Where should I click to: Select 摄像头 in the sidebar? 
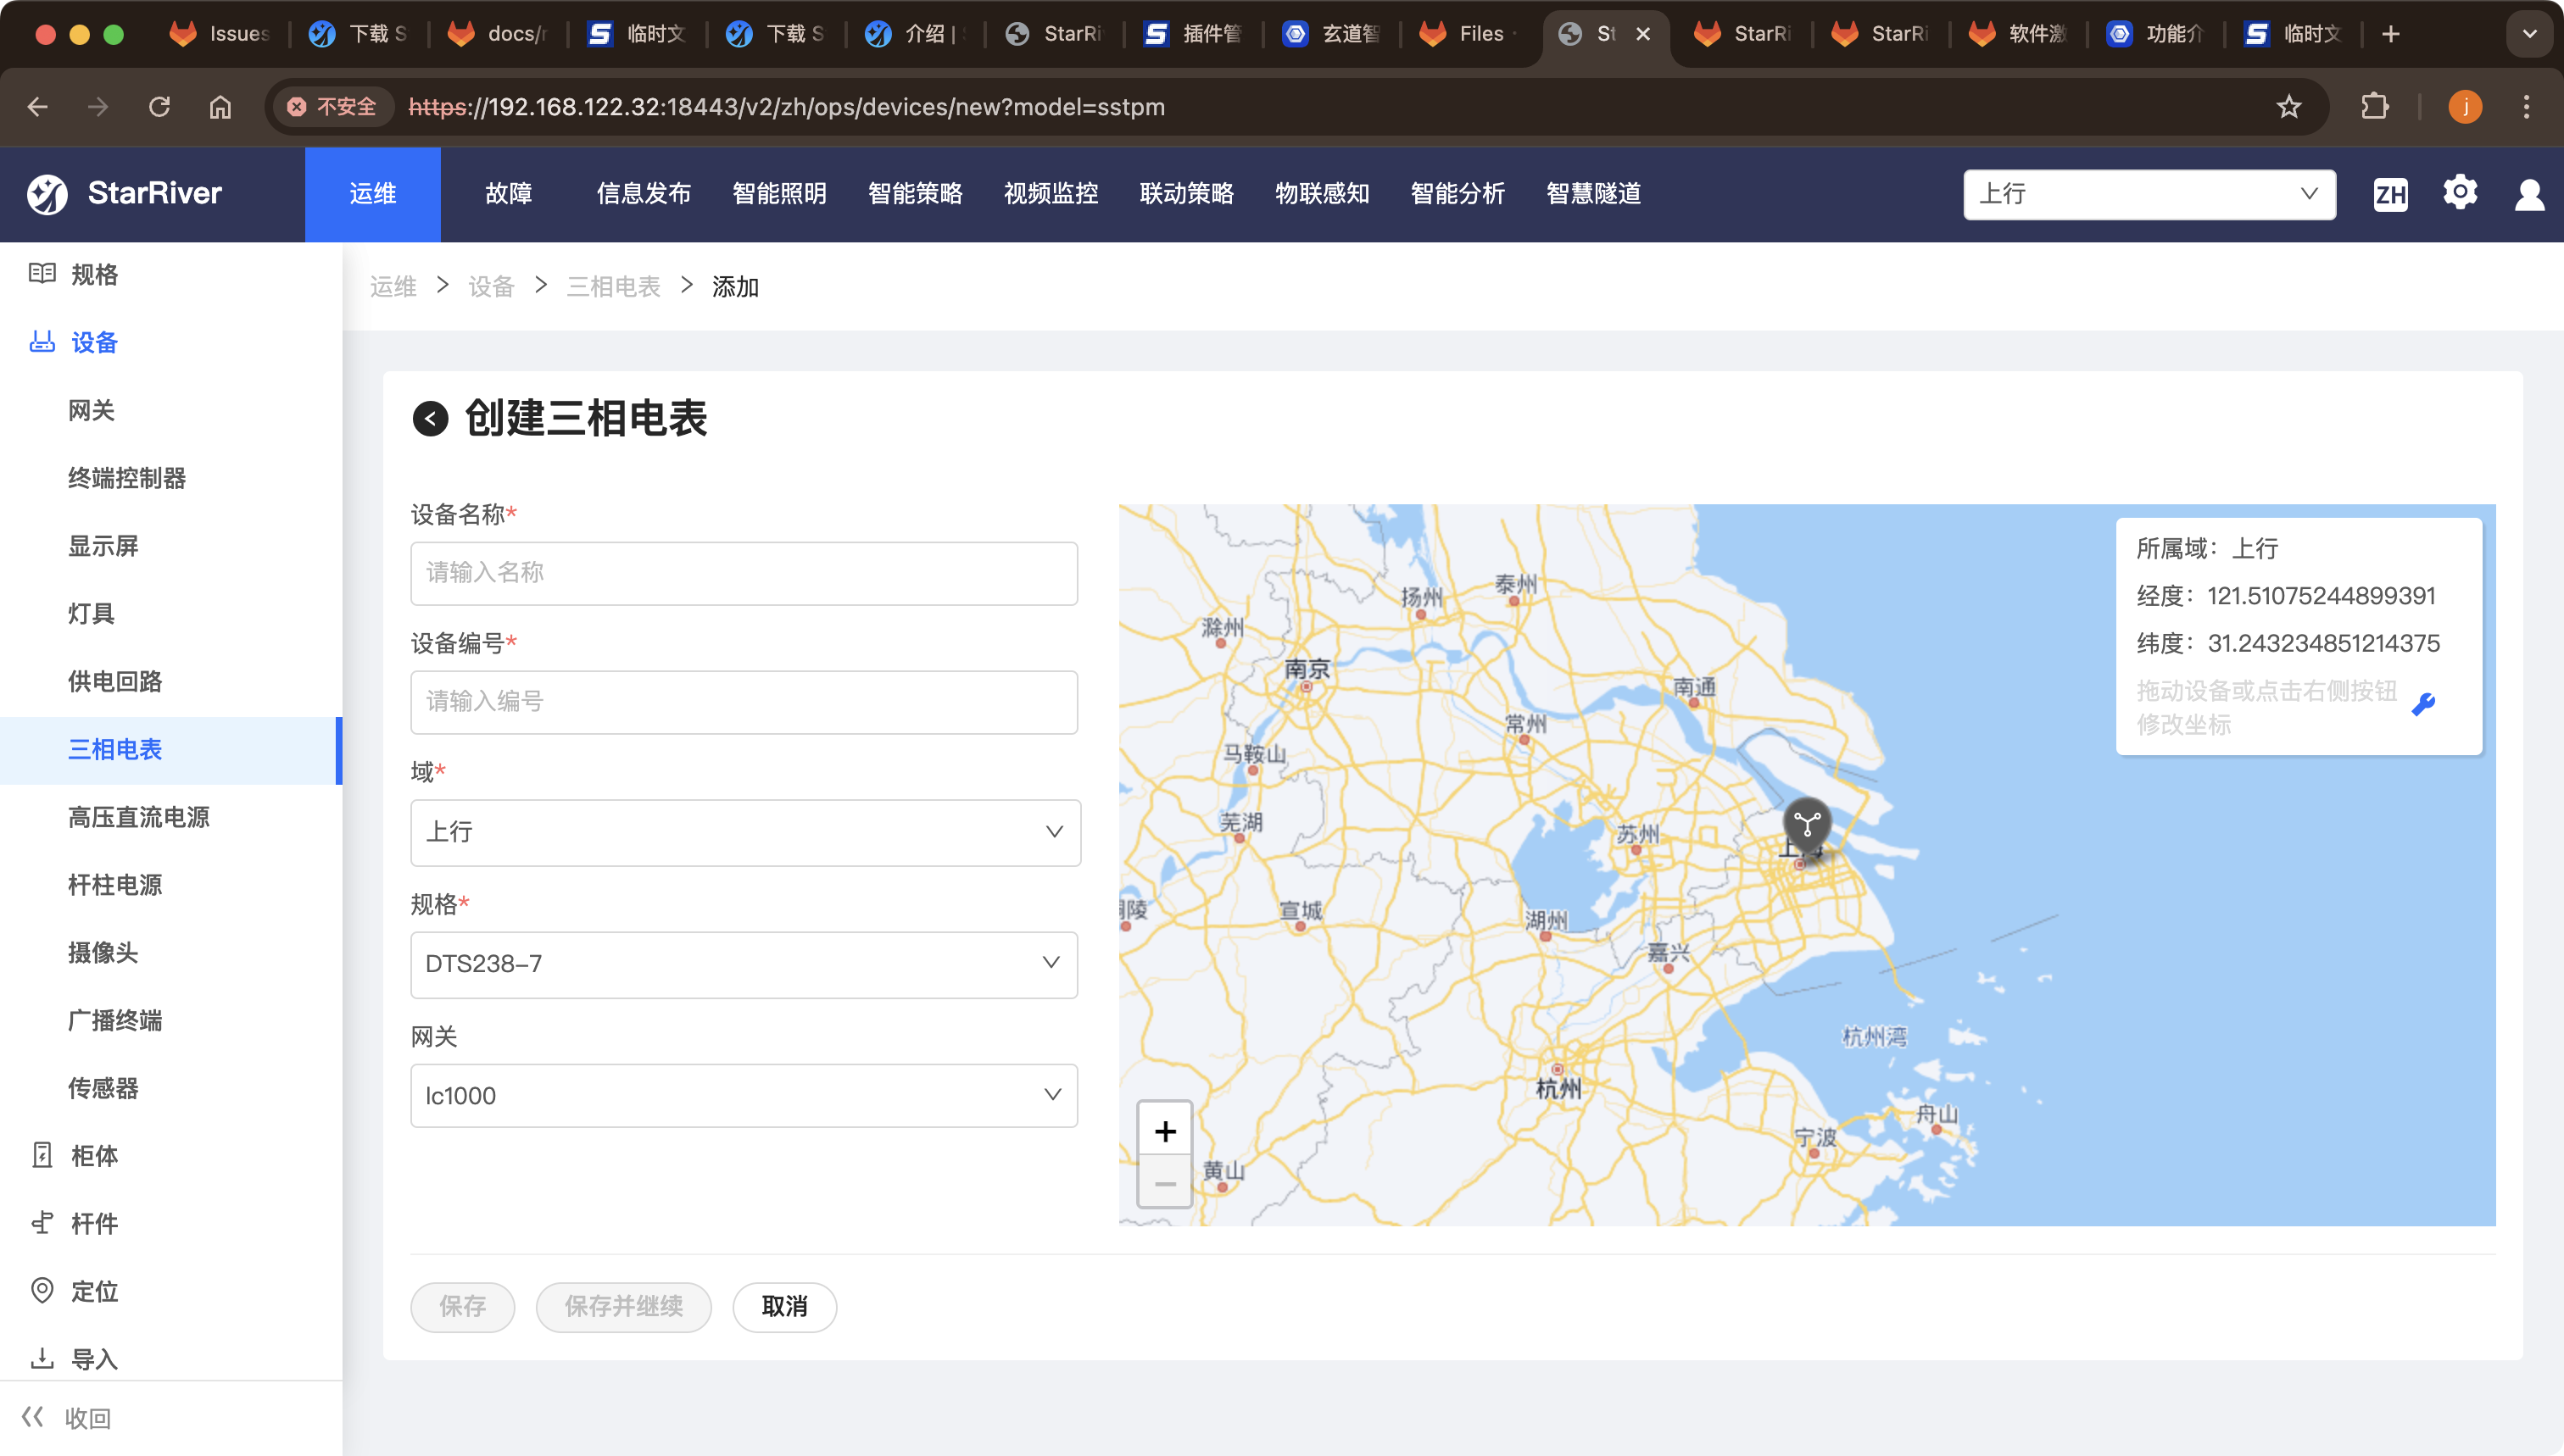pyautogui.click(x=103, y=953)
